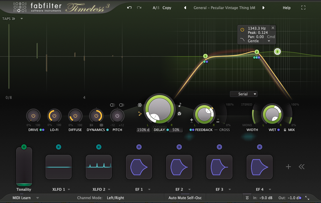Click the left icon above the PITCH knob
The image size is (321, 203).
[112, 105]
